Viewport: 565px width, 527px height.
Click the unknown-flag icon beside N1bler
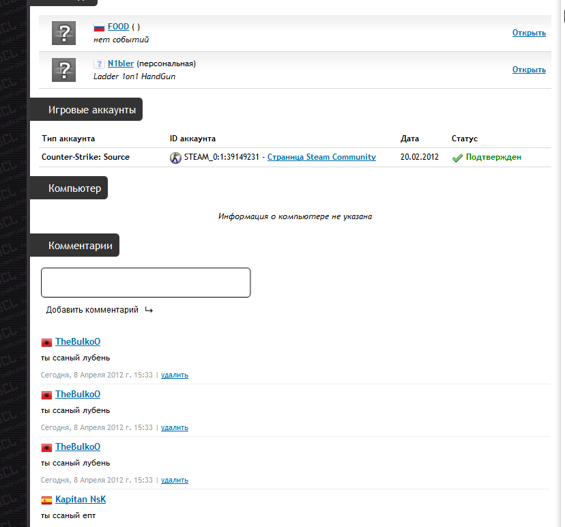pyautogui.click(x=99, y=64)
